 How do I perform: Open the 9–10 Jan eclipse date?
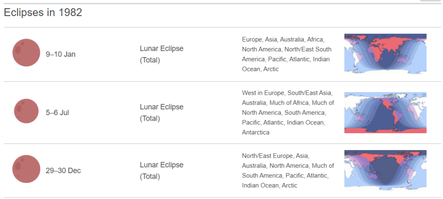61,55
